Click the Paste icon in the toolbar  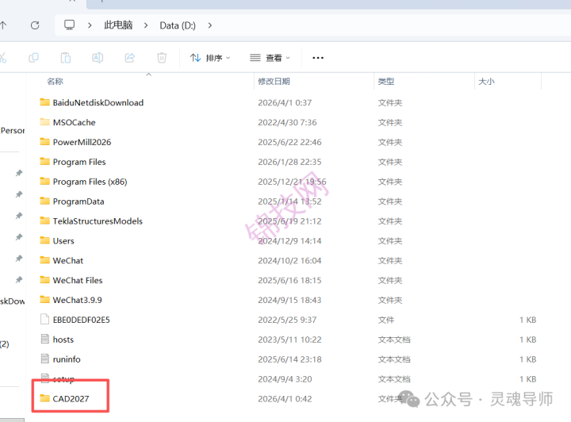point(66,58)
